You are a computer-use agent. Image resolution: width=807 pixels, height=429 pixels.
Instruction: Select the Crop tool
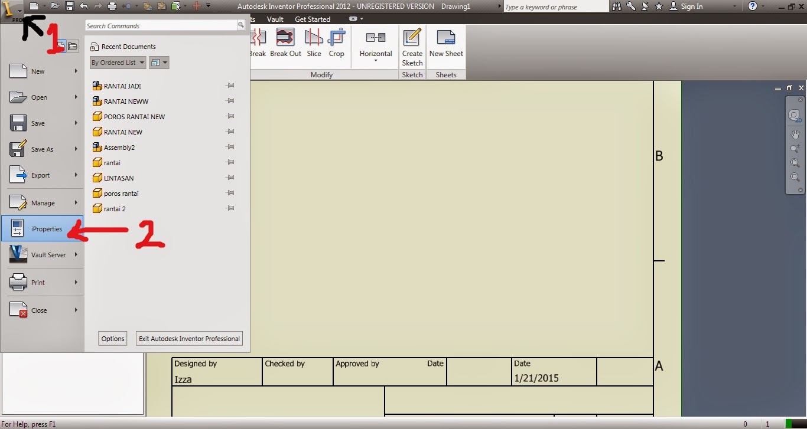click(x=336, y=43)
